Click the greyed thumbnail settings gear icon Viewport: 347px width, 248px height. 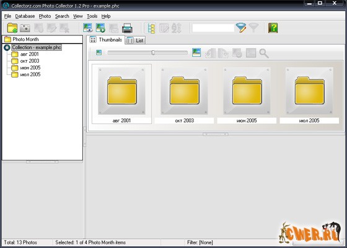(x=237, y=53)
